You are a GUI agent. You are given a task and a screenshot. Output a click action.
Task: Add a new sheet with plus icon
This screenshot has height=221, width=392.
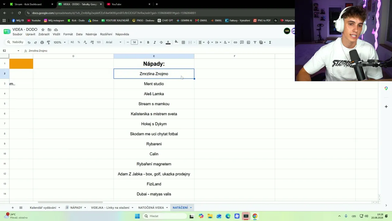tap(13, 208)
